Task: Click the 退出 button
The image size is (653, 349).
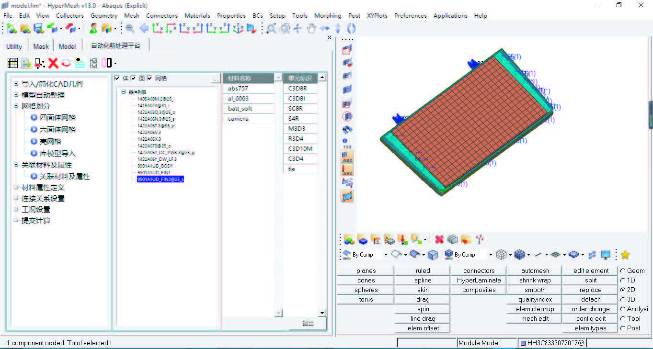Action: [x=308, y=324]
